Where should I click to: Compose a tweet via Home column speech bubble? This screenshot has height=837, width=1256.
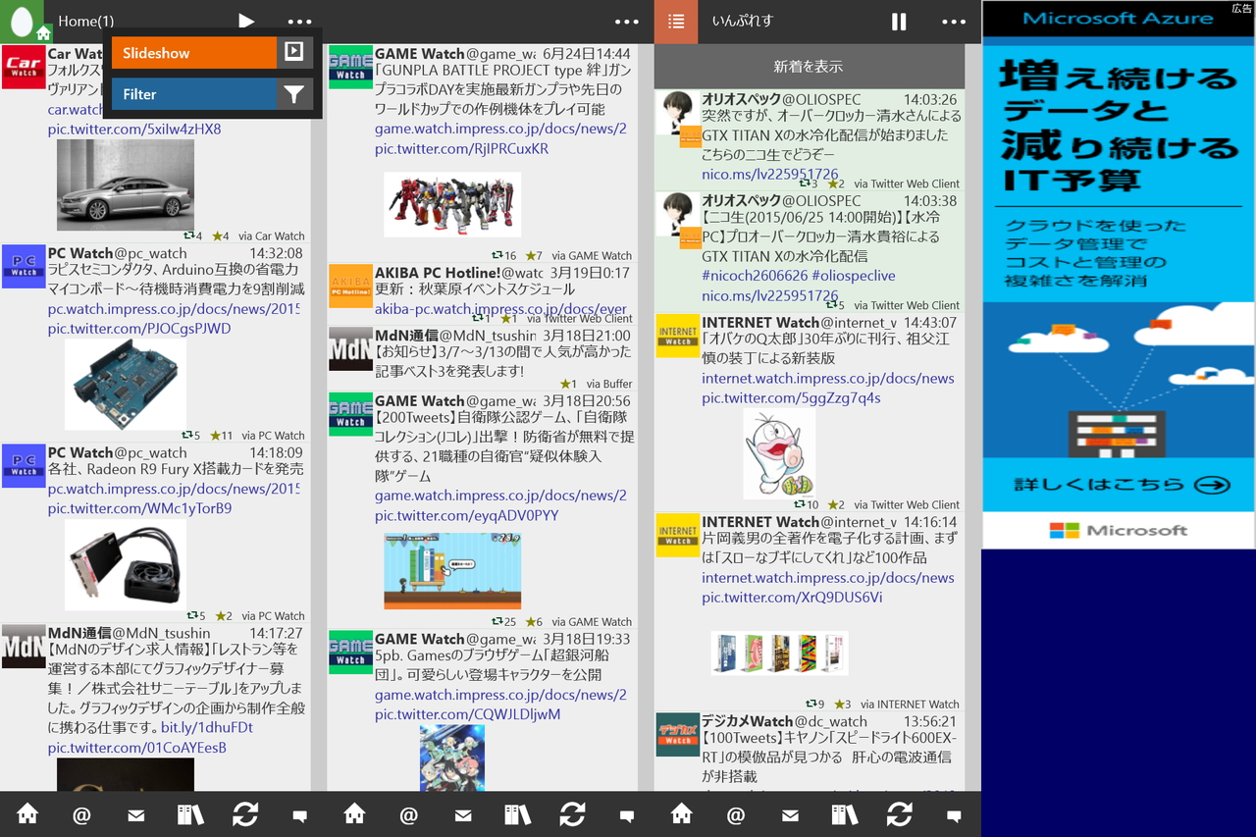pos(299,815)
